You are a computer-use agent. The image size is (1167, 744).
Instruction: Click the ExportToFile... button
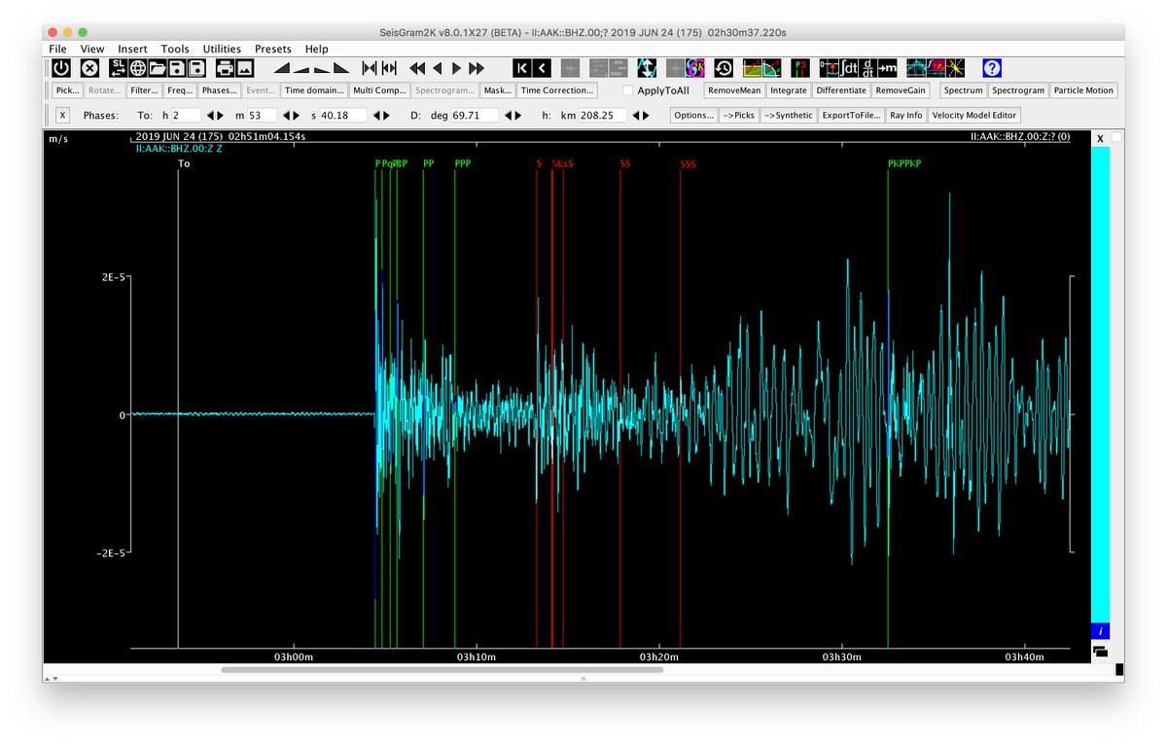point(851,115)
